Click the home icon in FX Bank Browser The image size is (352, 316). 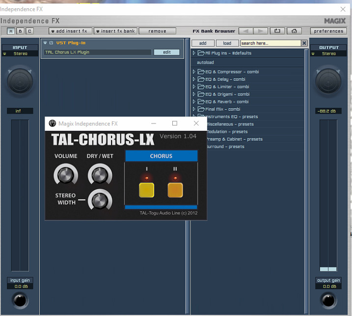tap(294, 31)
